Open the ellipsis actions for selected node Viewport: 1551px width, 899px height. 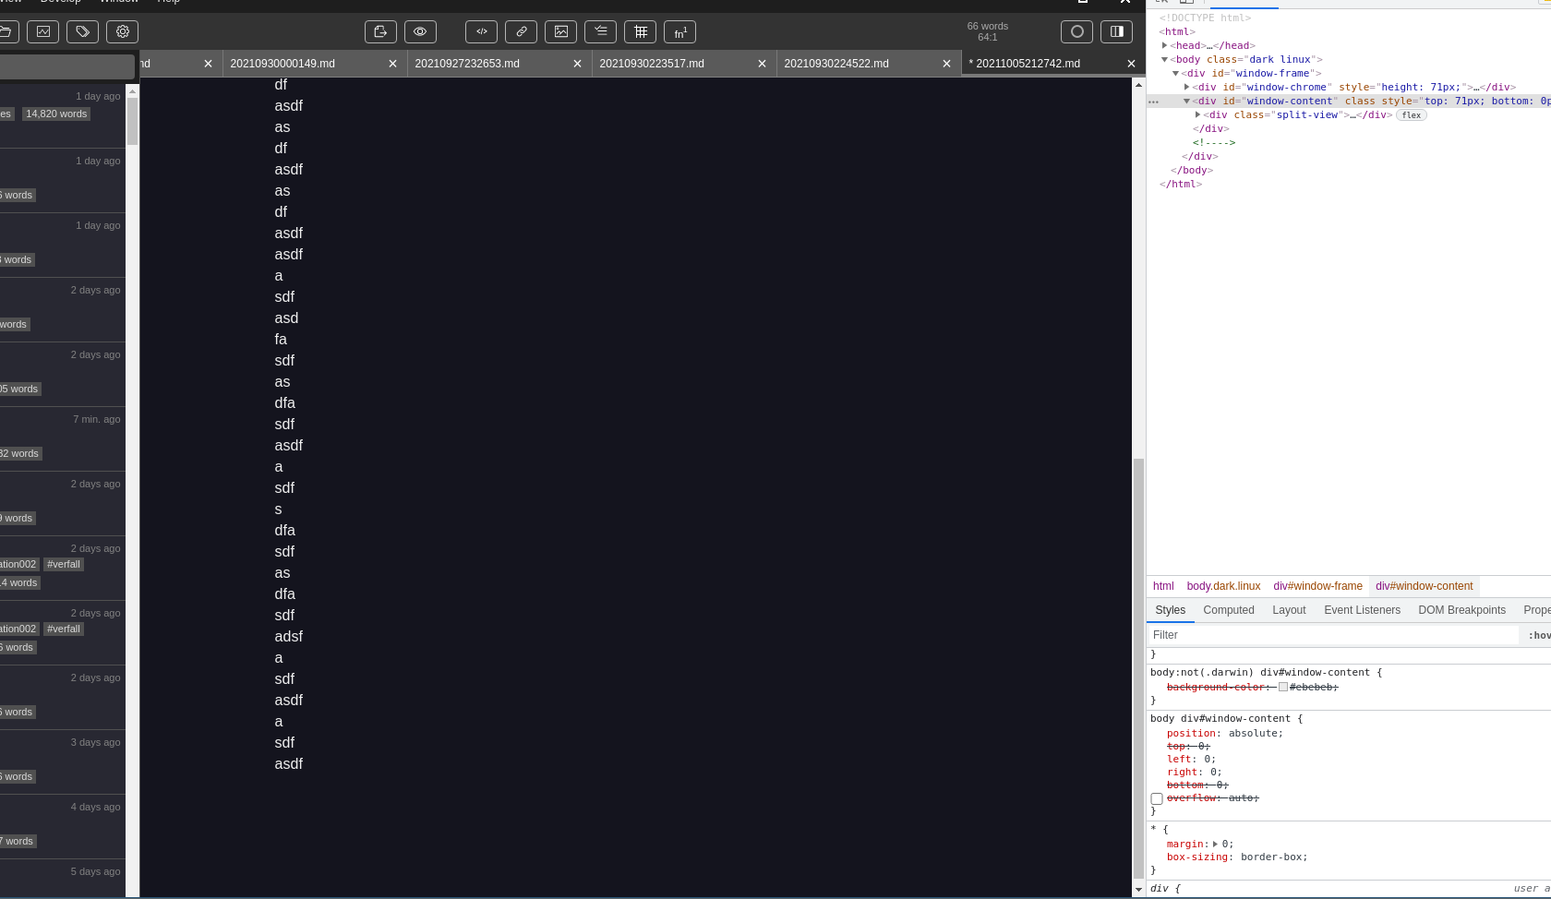click(1153, 102)
